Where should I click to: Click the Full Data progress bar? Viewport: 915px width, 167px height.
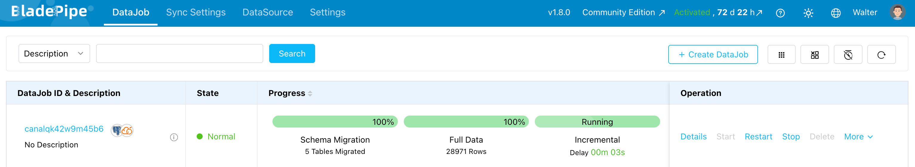(466, 122)
